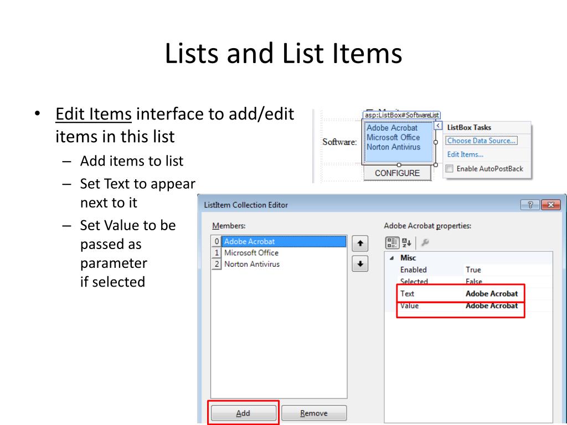
Task: Click the asp:ListBox#SoftwareList tag label
Action: coord(401,115)
